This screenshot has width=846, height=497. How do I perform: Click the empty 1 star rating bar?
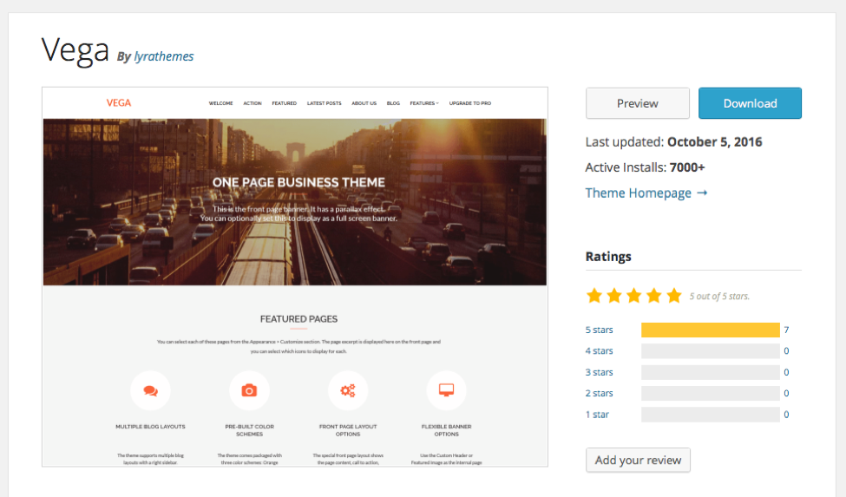(x=710, y=415)
